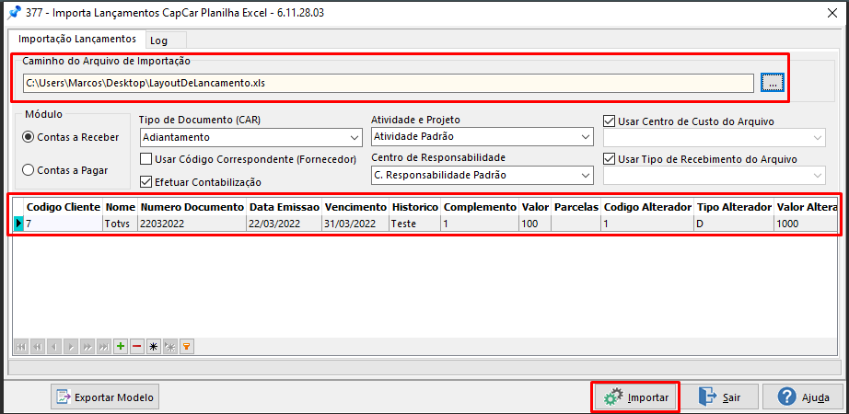The image size is (849, 414).
Task: Click the Complemento column header
Action: (x=481, y=207)
